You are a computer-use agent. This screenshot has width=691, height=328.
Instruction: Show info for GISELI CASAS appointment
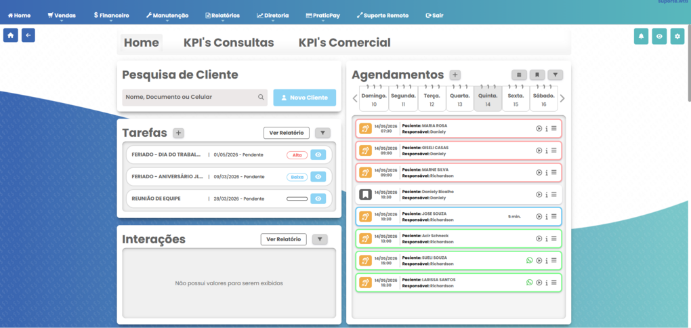pos(547,150)
